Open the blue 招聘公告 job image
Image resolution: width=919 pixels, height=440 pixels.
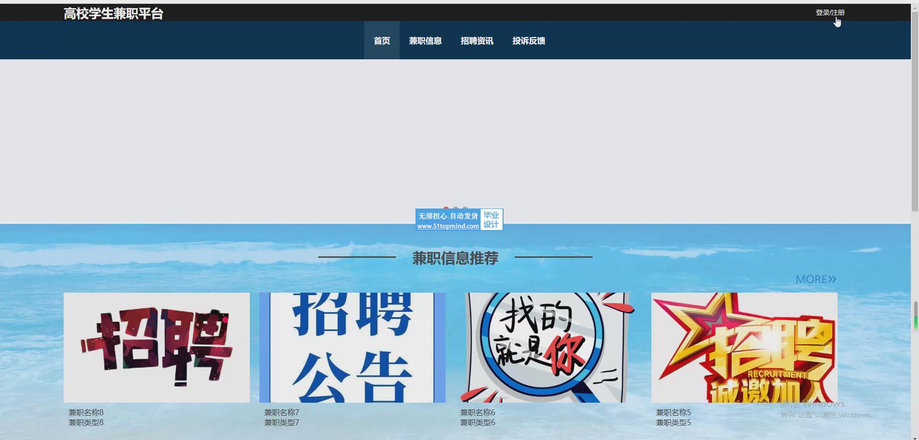click(352, 347)
